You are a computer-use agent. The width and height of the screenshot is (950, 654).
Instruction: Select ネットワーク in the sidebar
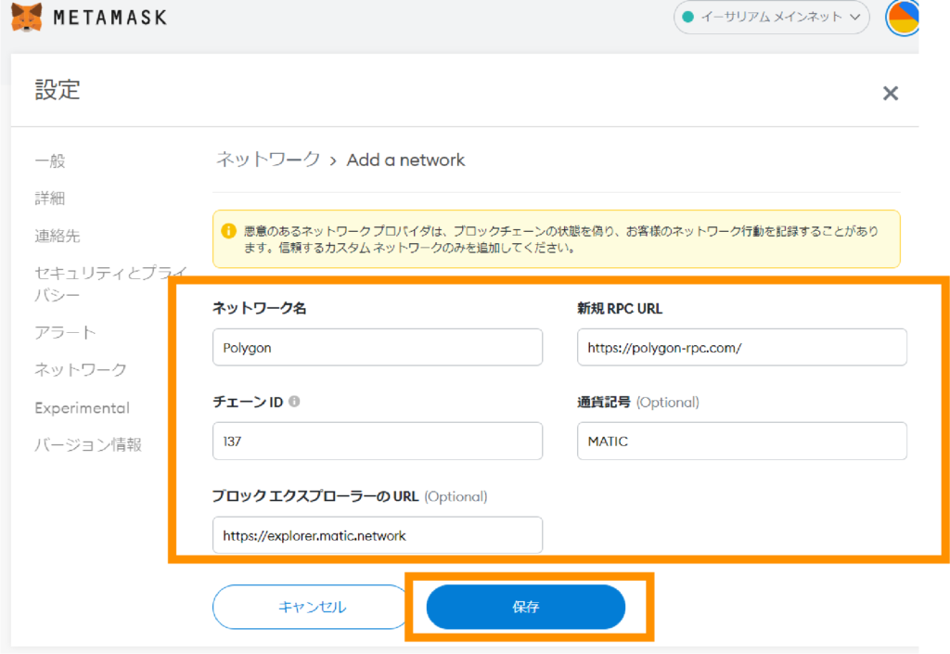[80, 370]
